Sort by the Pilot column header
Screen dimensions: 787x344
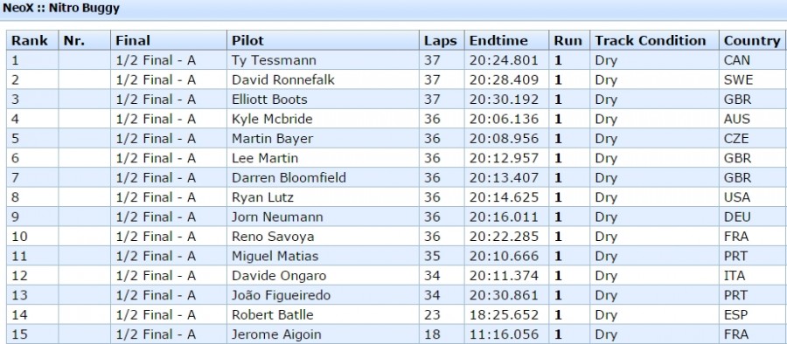click(323, 41)
